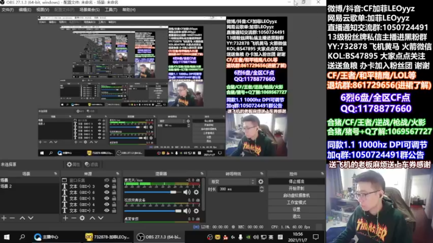Select the 文本 (GDI+) 5 source row

89,198
